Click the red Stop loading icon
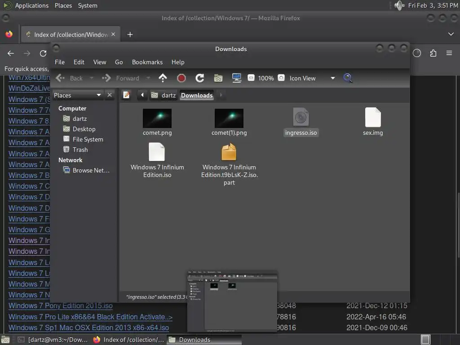 [x=181, y=78]
